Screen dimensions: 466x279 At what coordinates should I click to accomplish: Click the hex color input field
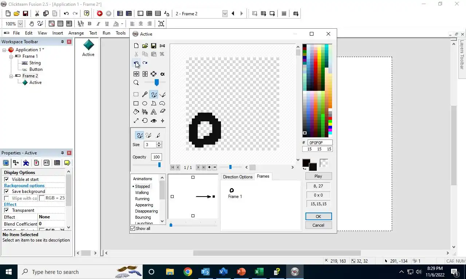pos(320,143)
